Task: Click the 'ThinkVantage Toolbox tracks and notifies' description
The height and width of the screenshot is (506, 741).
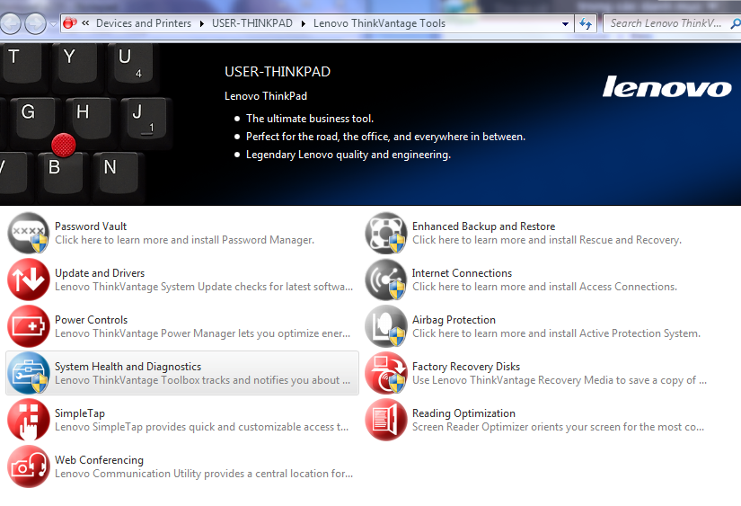Action: tap(203, 381)
